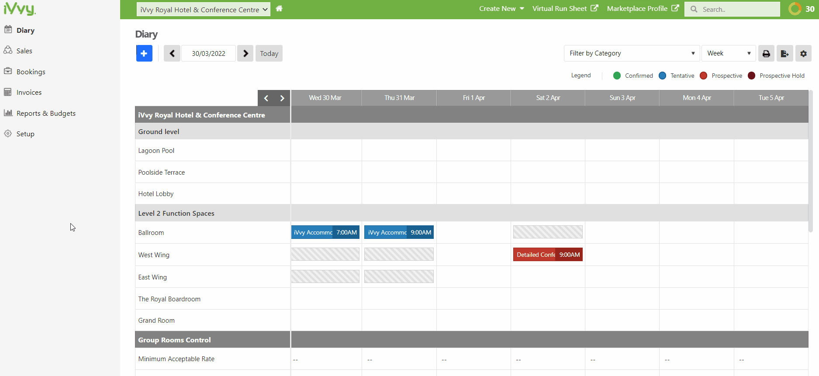Click the Search input field
819x376 pixels.
click(732, 9)
